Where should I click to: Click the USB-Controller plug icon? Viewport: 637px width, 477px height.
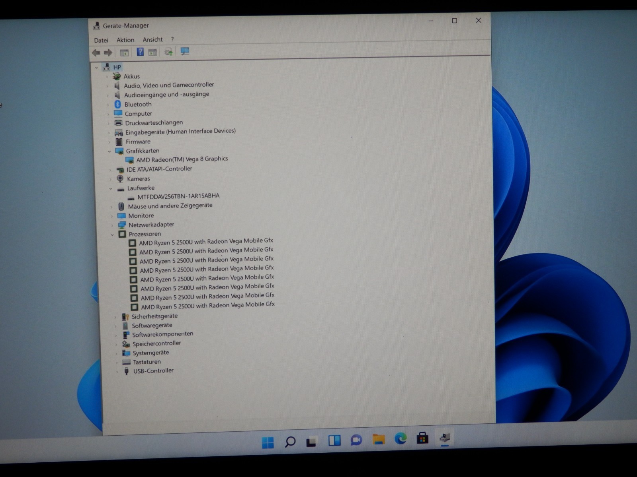127,371
